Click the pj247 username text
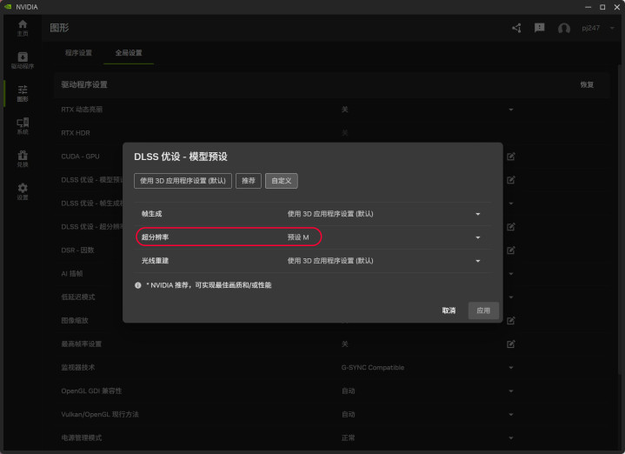The image size is (625, 454). [x=590, y=28]
